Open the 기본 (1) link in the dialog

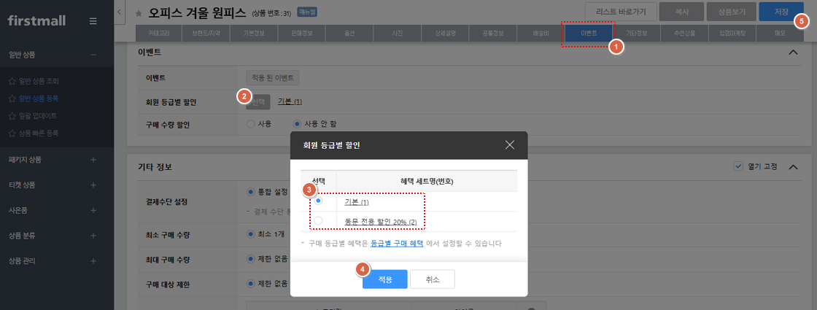click(x=357, y=201)
